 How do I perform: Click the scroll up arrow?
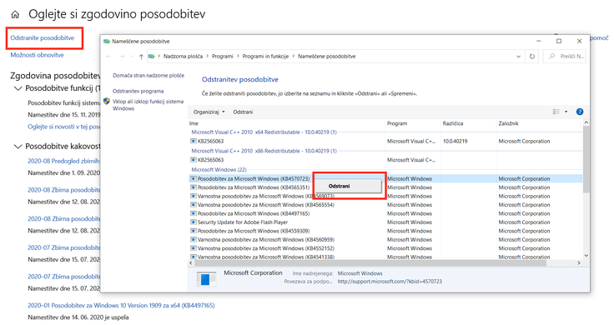point(586,122)
